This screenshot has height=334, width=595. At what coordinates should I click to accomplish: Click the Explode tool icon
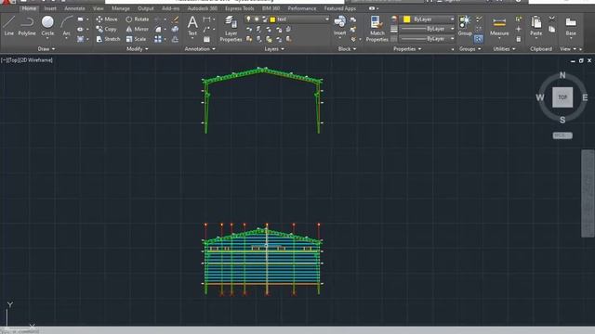(175, 29)
